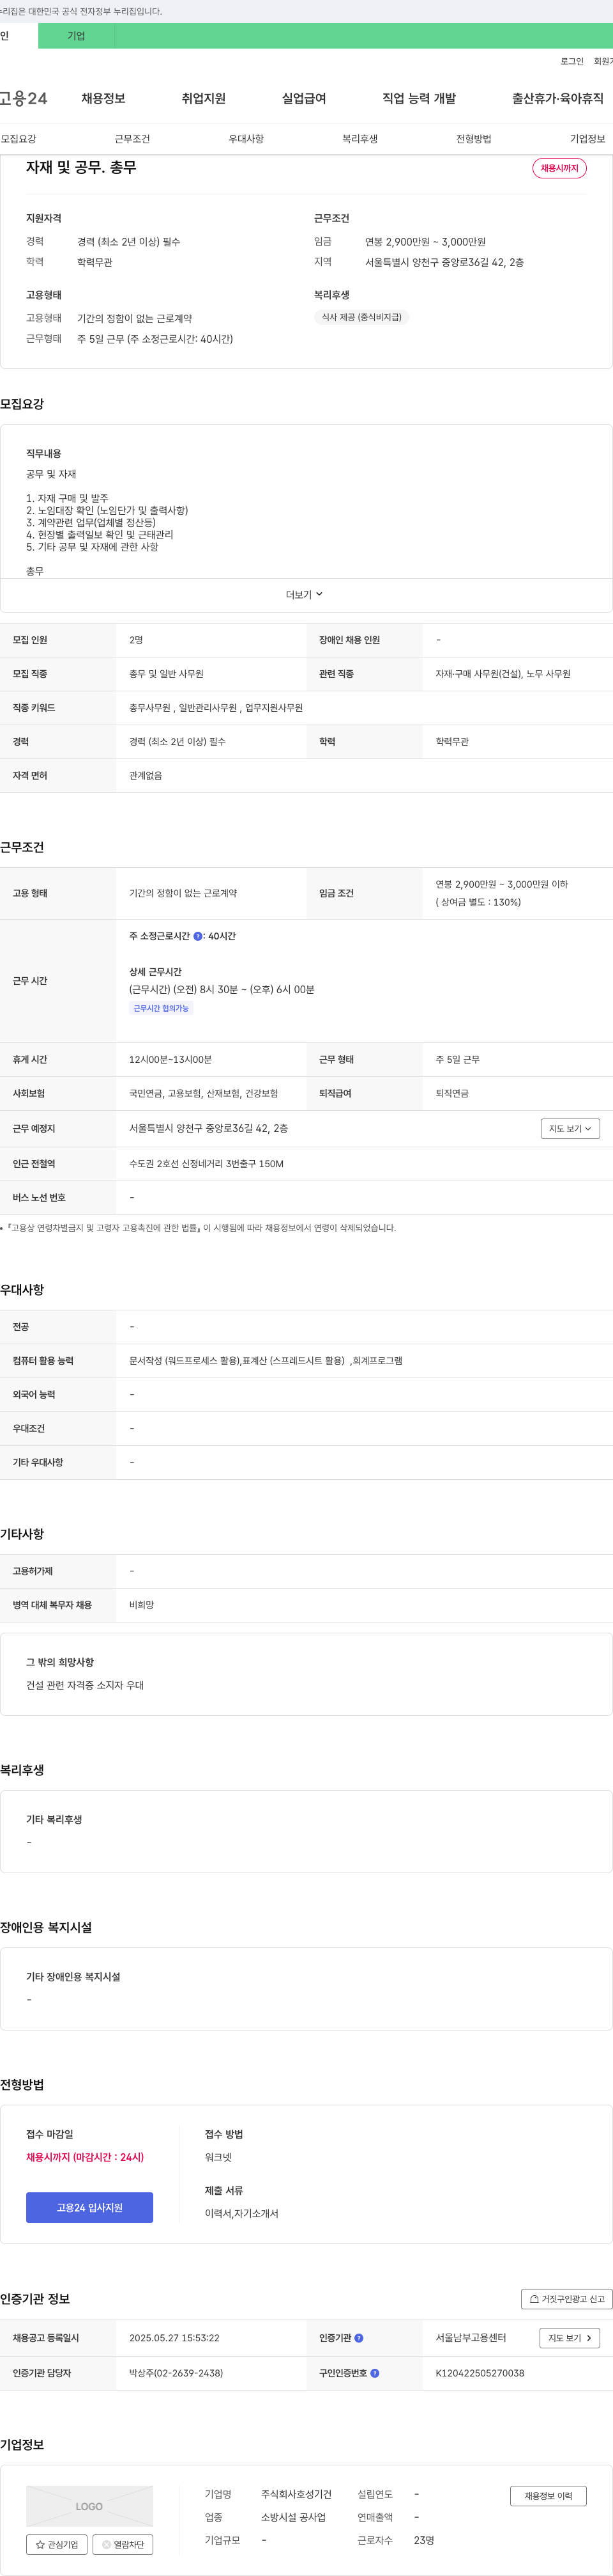This screenshot has height=2576, width=613.
Task: Open 취업지원 main menu
Action: 204,98
